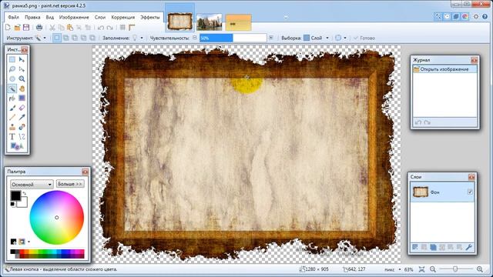The width and height of the screenshot is (493, 277).
Task: Click the primary black color swatch
Action: coord(15,195)
